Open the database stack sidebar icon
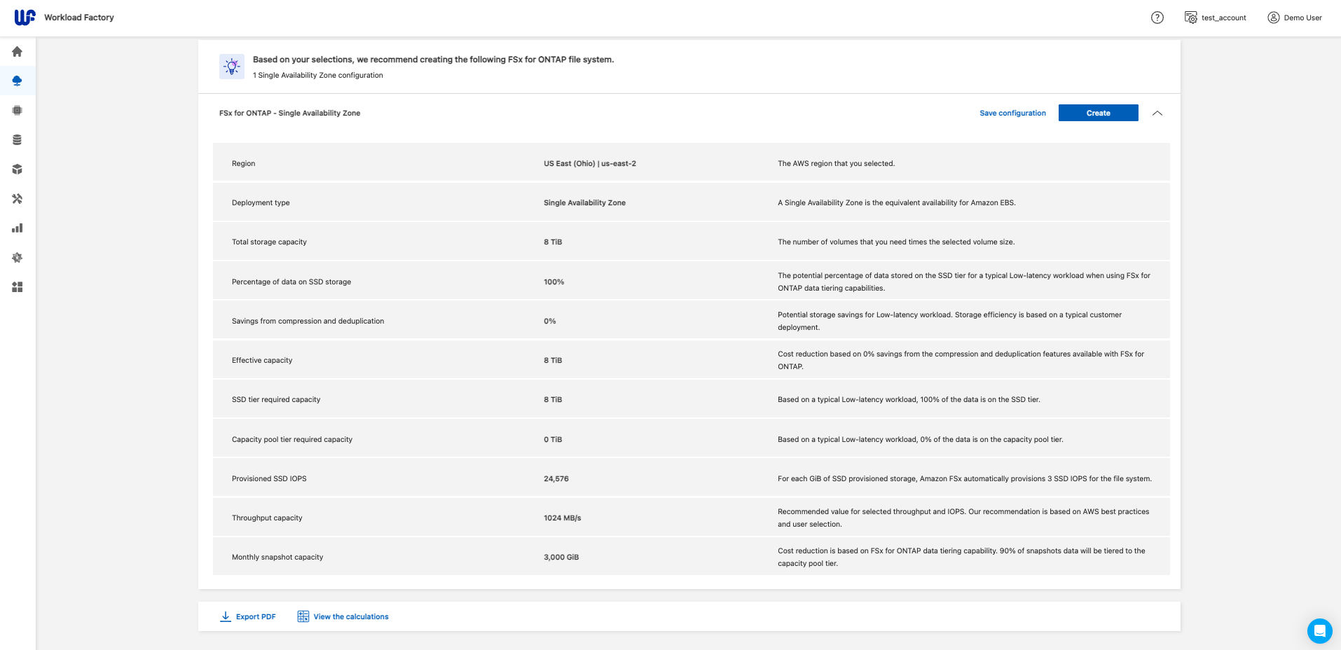The width and height of the screenshot is (1341, 650). tap(18, 140)
